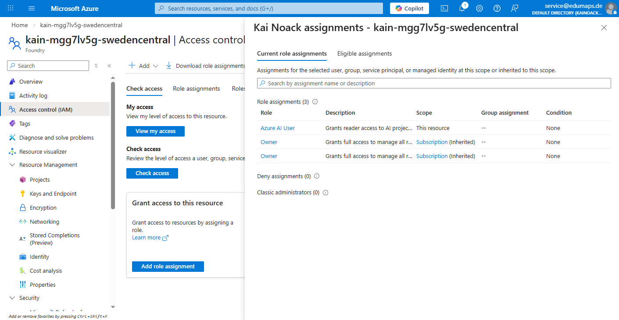Click the Group assignment column header

(505, 113)
